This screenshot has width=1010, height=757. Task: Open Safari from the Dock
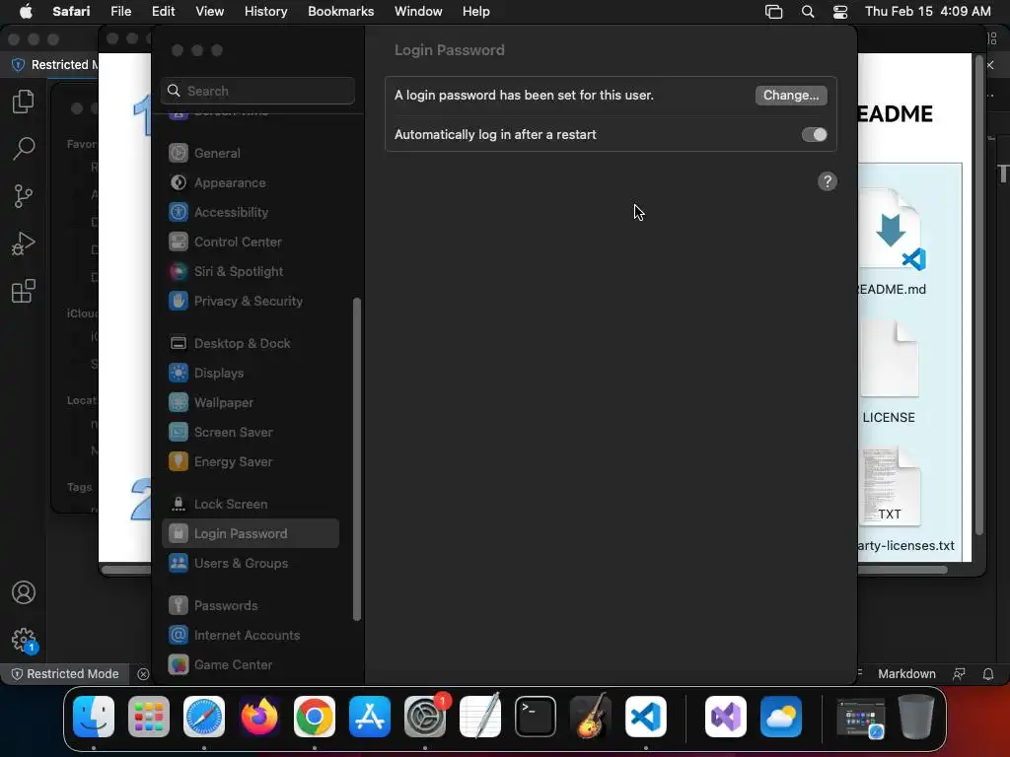click(x=204, y=717)
